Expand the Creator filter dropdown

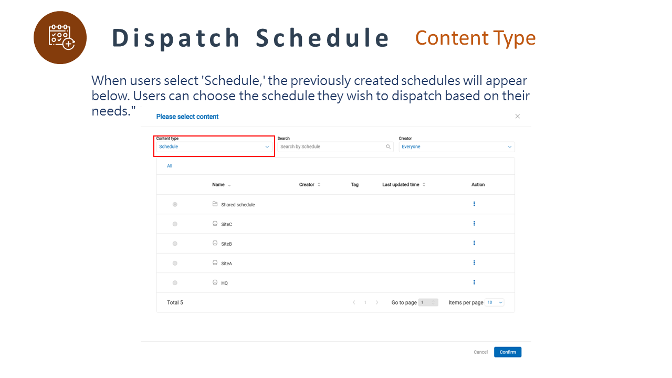(456, 147)
